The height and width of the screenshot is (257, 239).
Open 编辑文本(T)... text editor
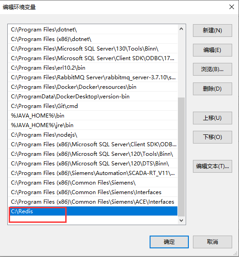point(212,166)
